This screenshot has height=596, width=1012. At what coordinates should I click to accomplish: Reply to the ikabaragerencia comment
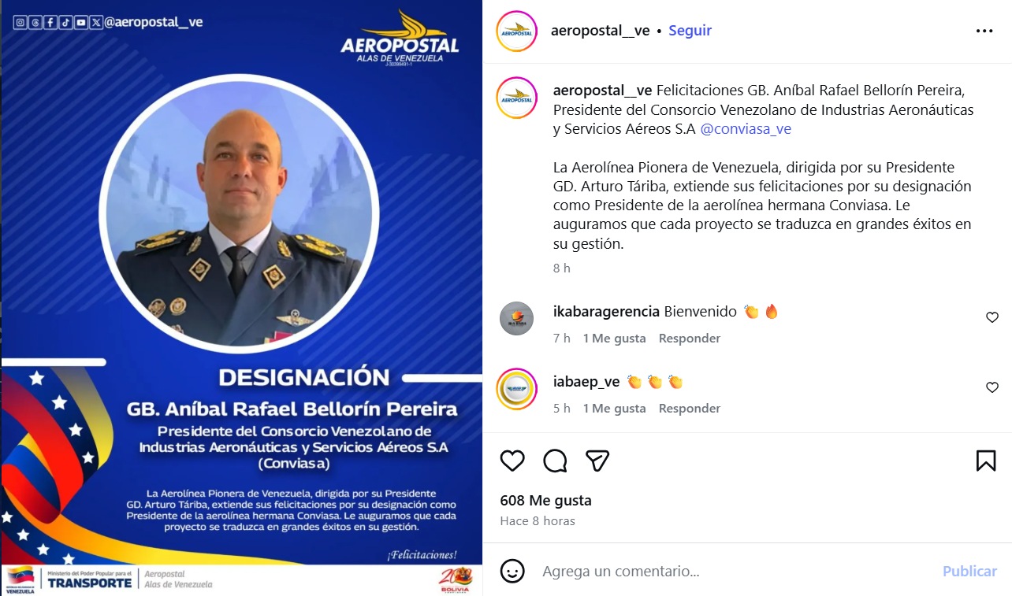tap(690, 339)
